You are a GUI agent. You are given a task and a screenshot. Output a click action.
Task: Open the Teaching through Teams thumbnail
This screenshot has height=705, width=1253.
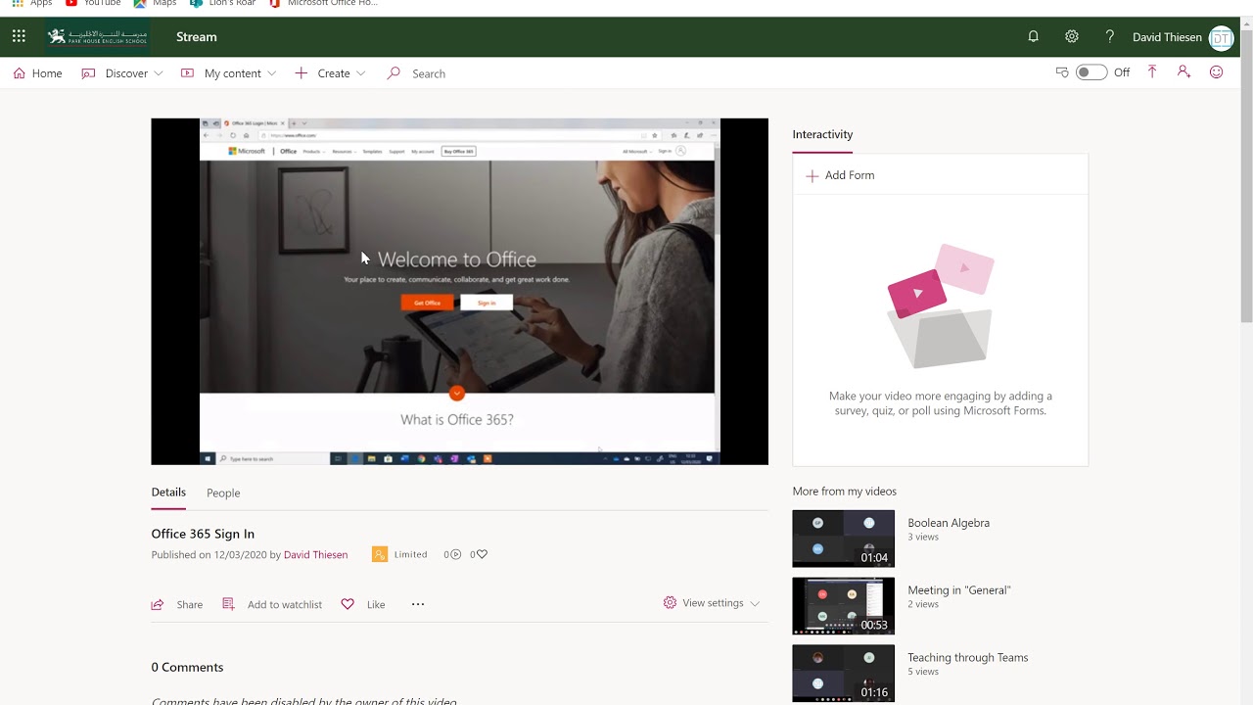tap(843, 674)
